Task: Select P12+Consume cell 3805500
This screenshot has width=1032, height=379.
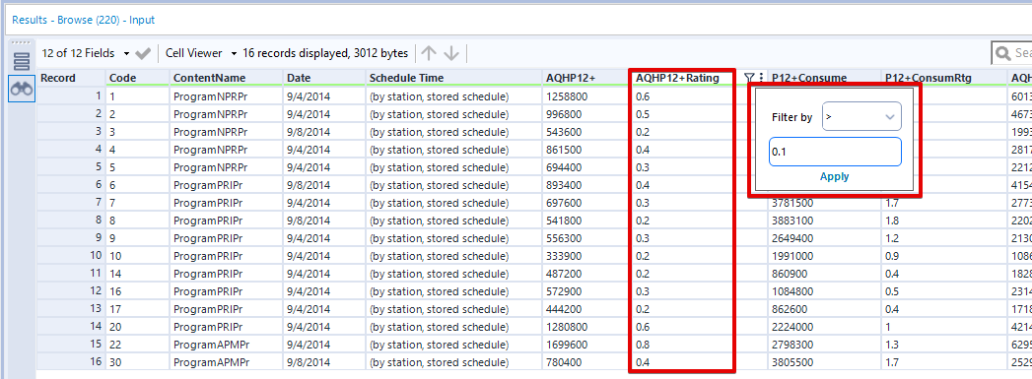Action: tap(824, 361)
